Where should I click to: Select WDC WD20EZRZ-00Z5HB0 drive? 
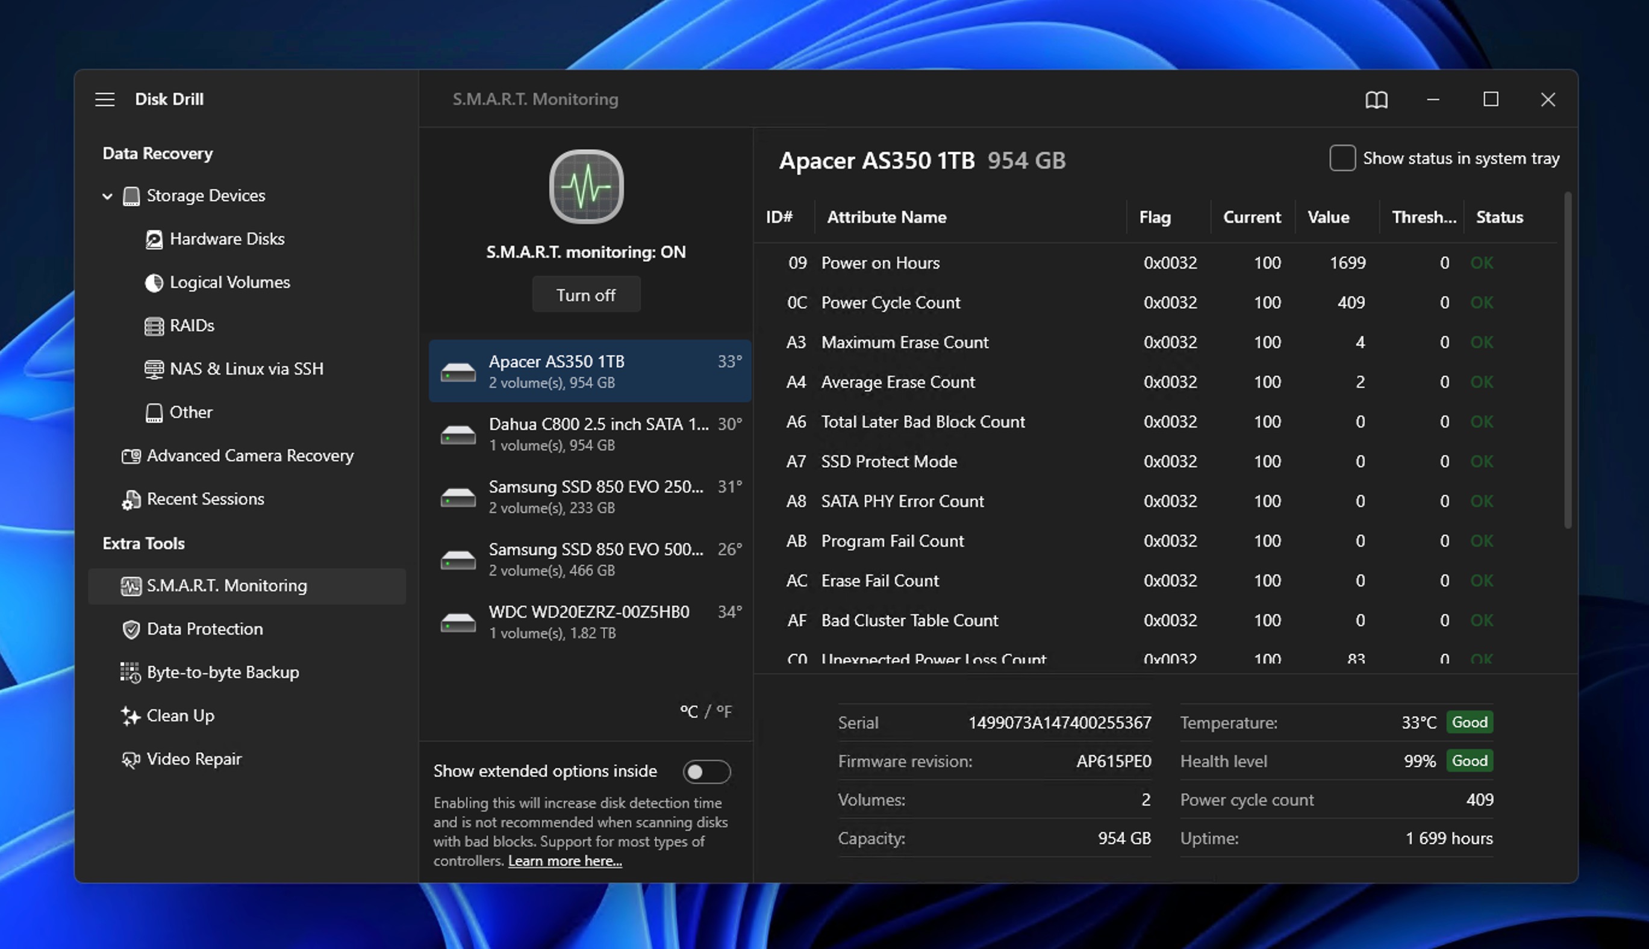pyautogui.click(x=590, y=622)
